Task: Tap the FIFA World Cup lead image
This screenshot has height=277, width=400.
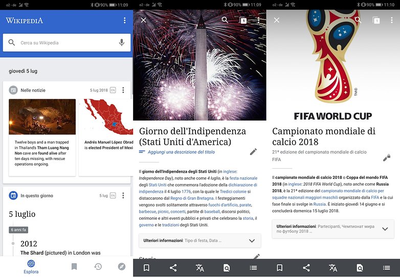Action: pos(333,65)
